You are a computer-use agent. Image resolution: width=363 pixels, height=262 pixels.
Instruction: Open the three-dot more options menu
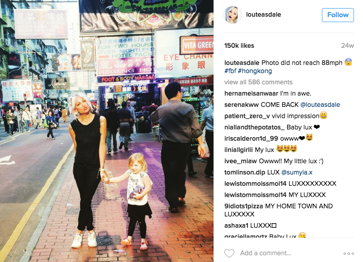click(349, 254)
